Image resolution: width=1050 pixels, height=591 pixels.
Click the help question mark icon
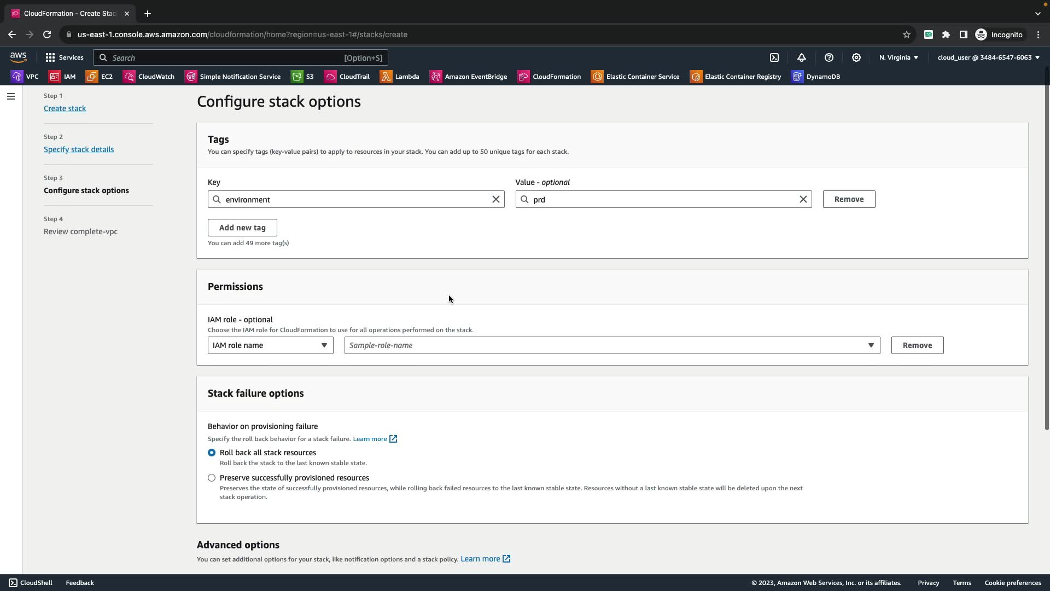click(x=829, y=57)
